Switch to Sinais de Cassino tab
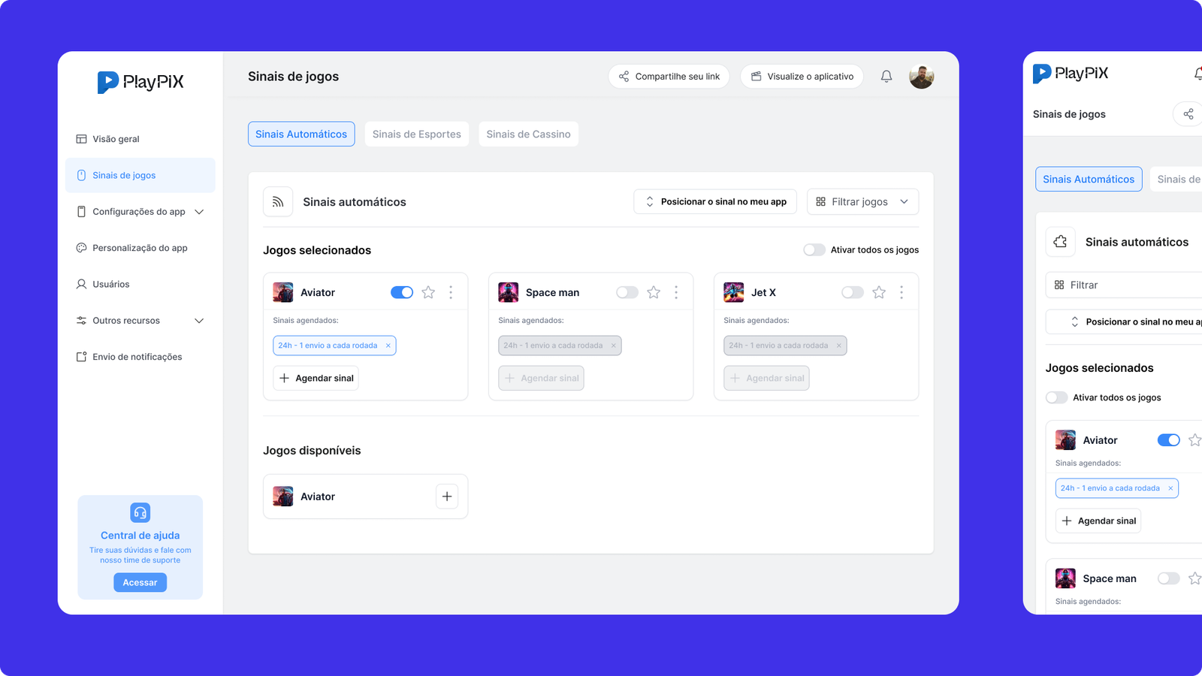The image size is (1202, 676). (528, 134)
